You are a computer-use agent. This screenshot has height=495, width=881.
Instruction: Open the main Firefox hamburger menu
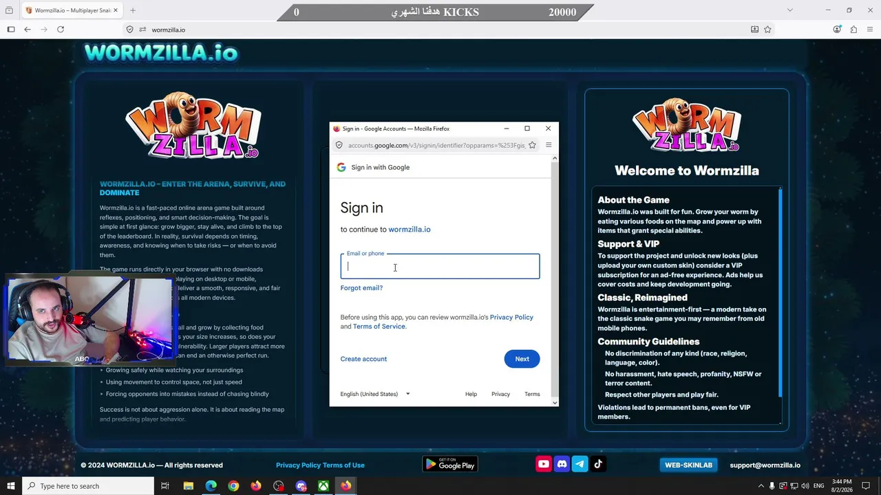pyautogui.click(x=870, y=30)
